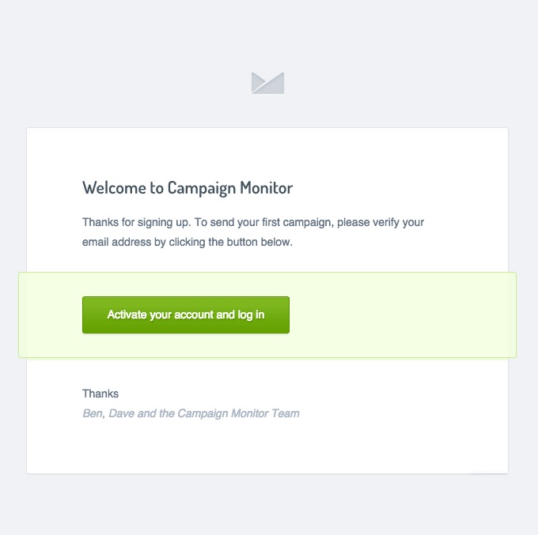Click the light green highlight band beside the button
The height and width of the screenshot is (535, 538).
pyautogui.click(x=403, y=315)
